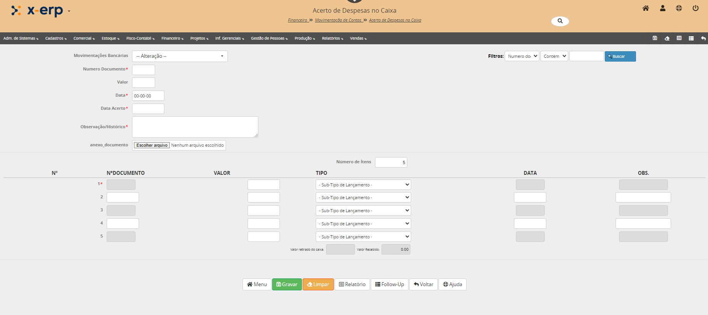
Task: Click the back arrow icon in dark toolbar
Action: click(x=703, y=38)
